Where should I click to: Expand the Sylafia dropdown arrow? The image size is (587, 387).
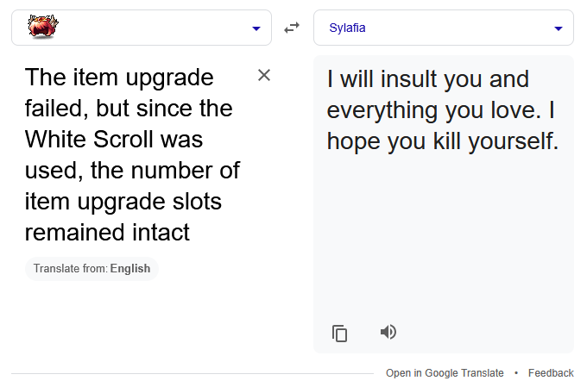(559, 28)
